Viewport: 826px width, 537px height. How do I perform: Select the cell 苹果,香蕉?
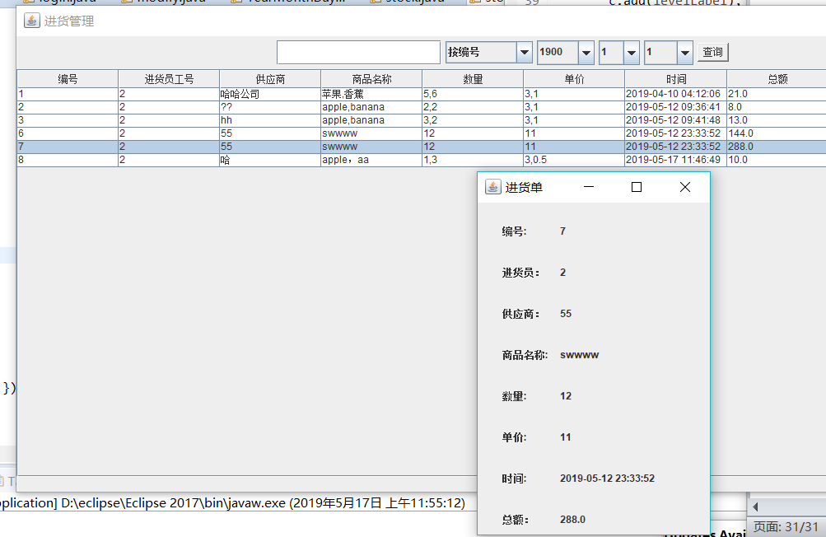tap(371, 94)
